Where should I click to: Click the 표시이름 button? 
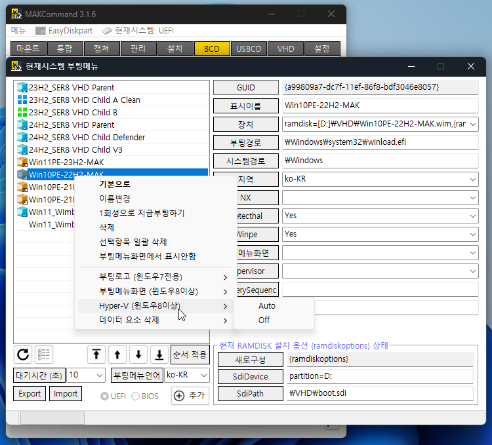click(246, 106)
